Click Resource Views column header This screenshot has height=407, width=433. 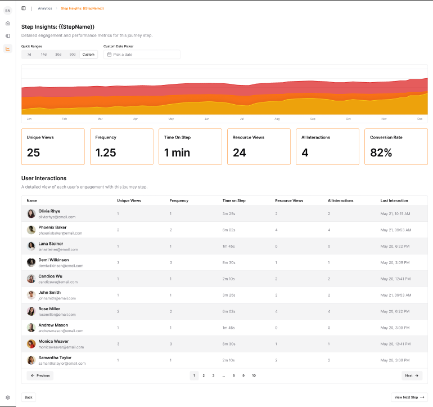[289, 201]
